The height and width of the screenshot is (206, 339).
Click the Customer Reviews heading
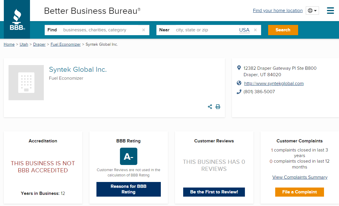click(214, 141)
